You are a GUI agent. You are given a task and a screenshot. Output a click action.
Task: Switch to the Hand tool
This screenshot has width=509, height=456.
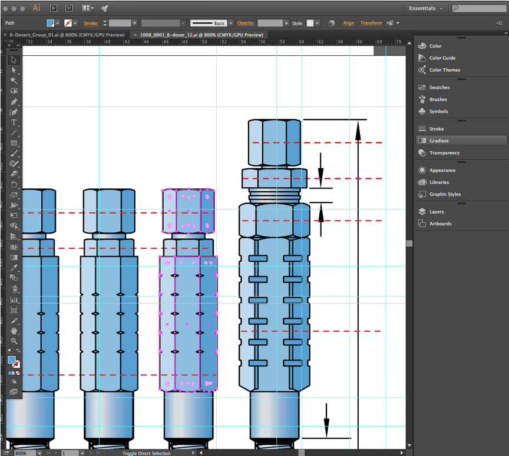coord(14,331)
